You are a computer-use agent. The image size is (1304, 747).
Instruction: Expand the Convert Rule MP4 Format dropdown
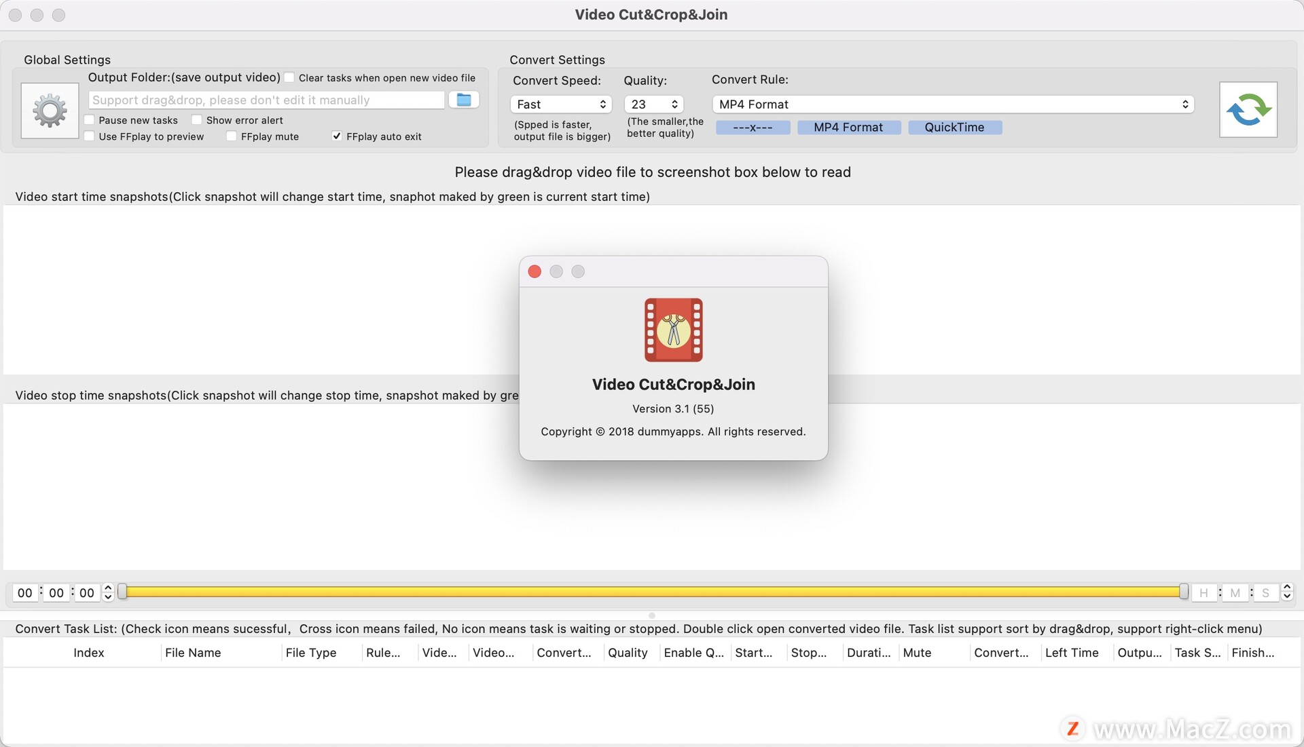click(x=951, y=104)
